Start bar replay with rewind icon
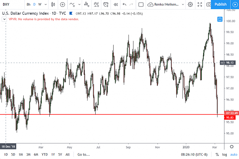This screenshot has height=159, width=239. [x=115, y=5]
